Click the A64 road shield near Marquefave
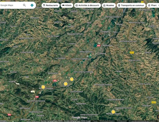This screenshot has width=159, height=122. [x=98, y=46]
